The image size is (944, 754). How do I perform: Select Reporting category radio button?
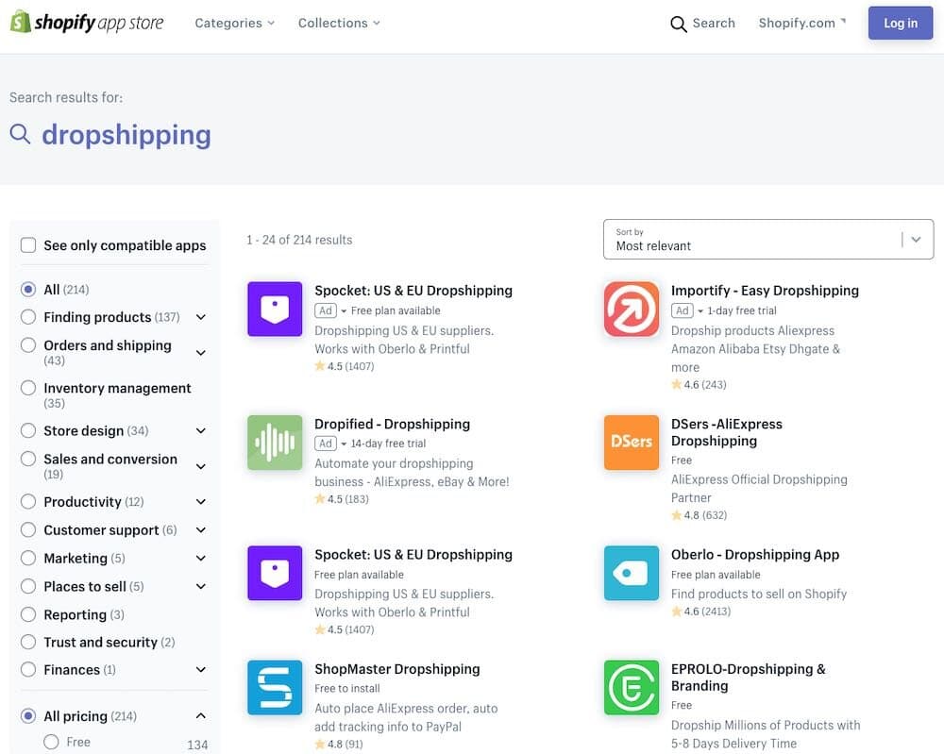point(28,615)
